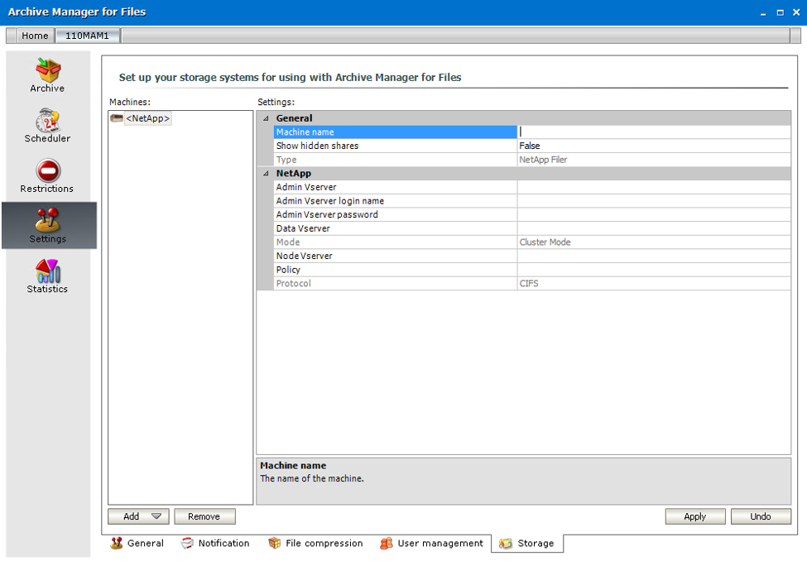Collapse the NetApp settings section

(x=265, y=173)
